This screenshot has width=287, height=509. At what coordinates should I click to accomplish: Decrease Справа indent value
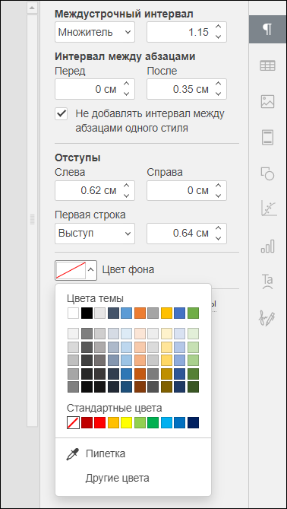pyautogui.click(x=219, y=196)
